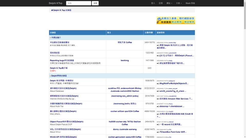
Task: Open last-post icon in 本站網友互動 row
Action: [158, 45]
